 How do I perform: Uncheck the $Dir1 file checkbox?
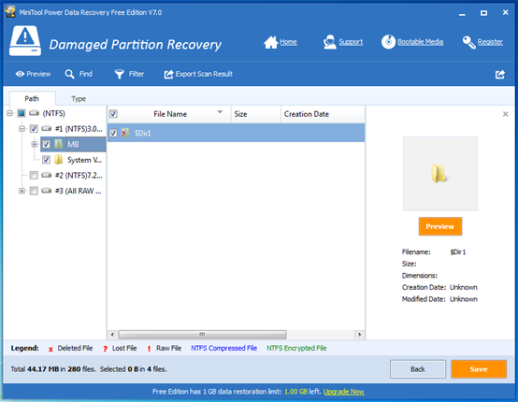tap(113, 133)
